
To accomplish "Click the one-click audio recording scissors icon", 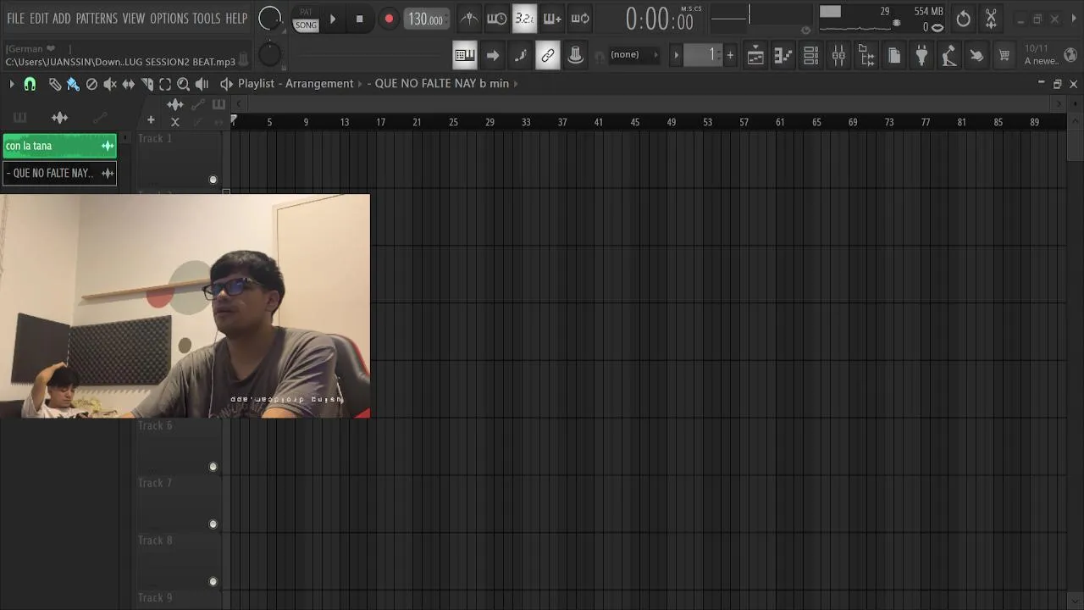I will coord(991,19).
